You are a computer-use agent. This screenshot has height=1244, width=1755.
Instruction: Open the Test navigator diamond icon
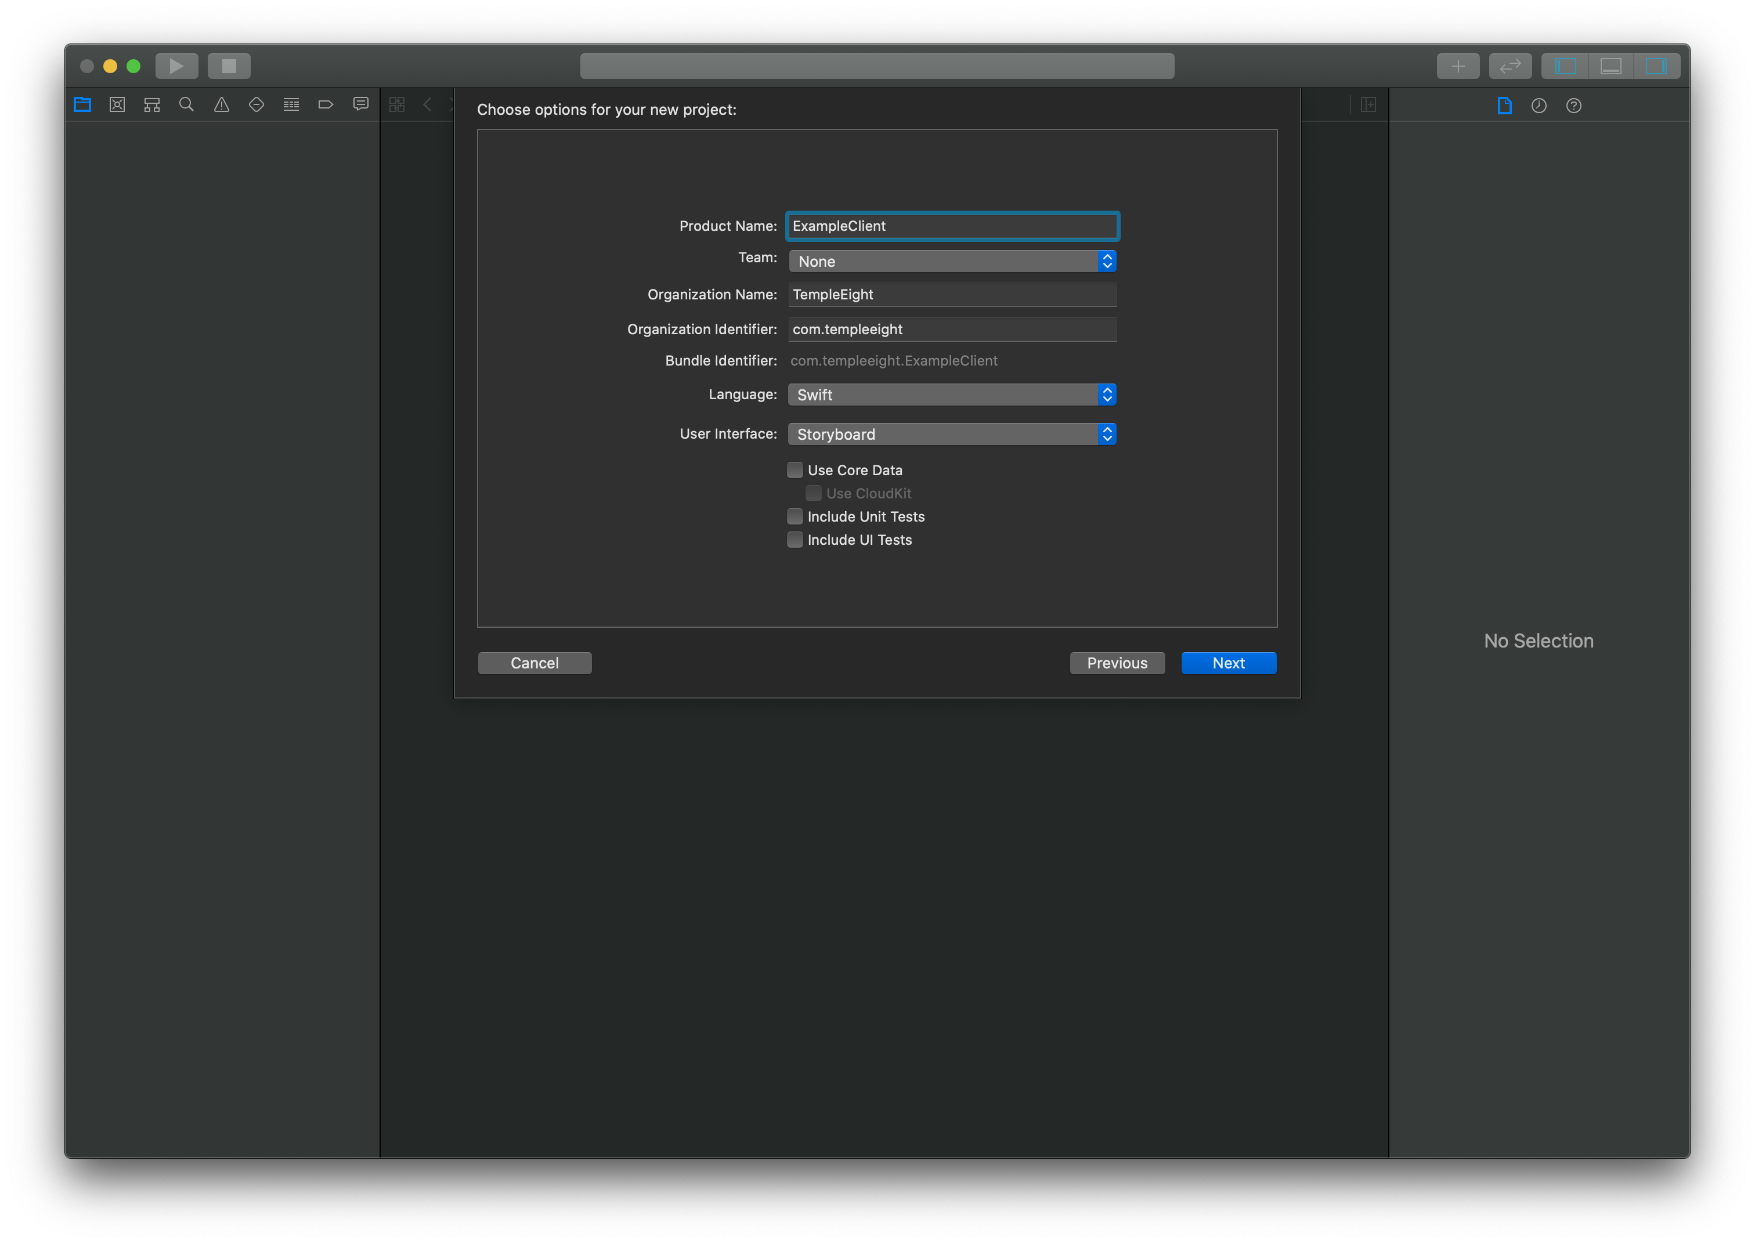(257, 105)
